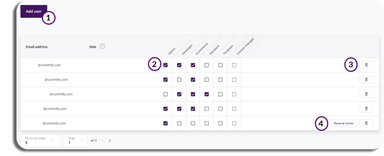Click the Role help question mark icon
This screenshot has width=384, height=156.
102,46
